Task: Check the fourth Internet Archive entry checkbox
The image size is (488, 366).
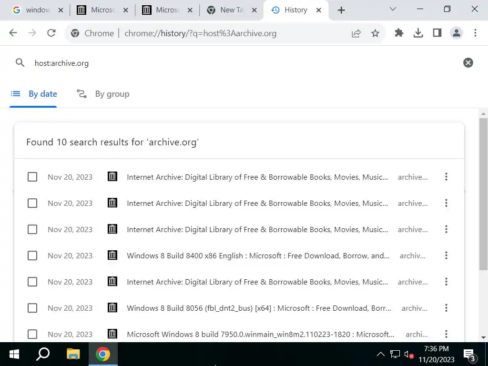Action: click(x=32, y=282)
